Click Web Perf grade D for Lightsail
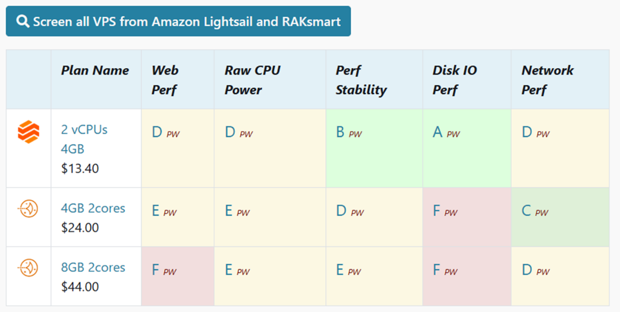The image size is (620, 312). click(157, 132)
